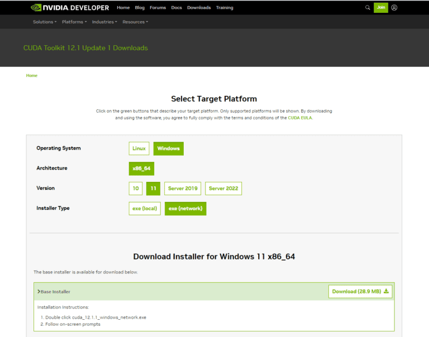The height and width of the screenshot is (337, 429).
Task: Expand the Solutions dropdown menu
Action: [45, 22]
